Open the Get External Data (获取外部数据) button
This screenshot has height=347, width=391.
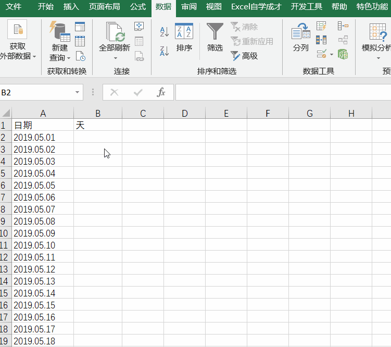click(x=18, y=40)
